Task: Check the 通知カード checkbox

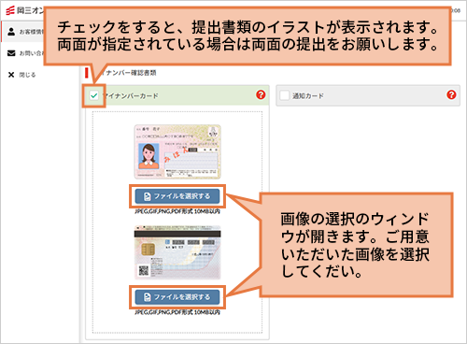Action: coord(285,95)
